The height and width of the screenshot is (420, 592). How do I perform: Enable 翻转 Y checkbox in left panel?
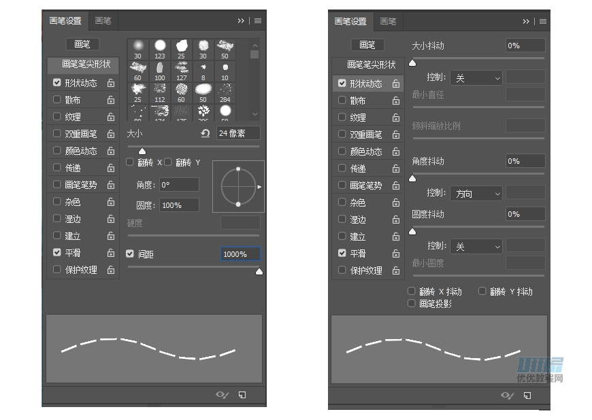168,162
